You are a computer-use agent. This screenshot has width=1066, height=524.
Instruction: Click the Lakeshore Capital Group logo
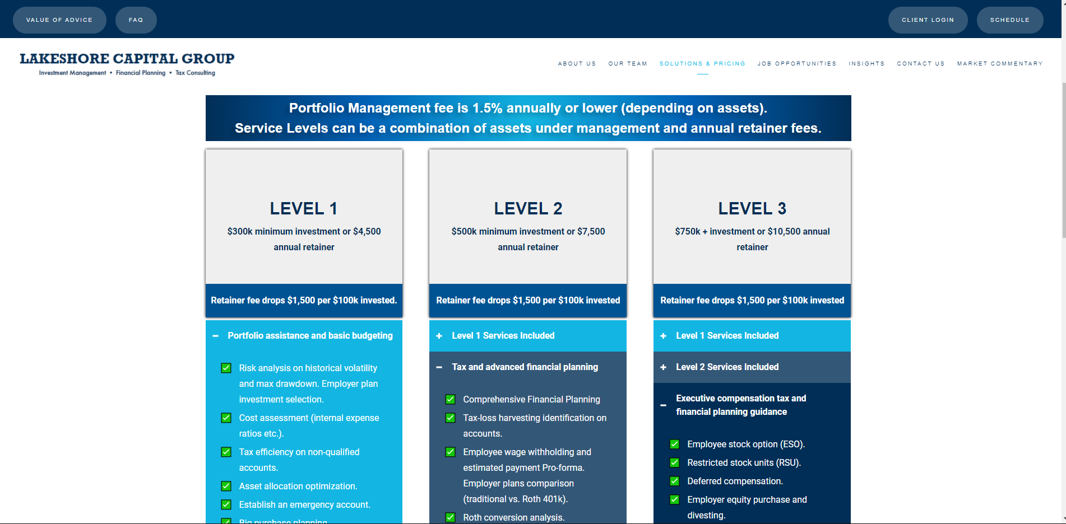coord(127,64)
